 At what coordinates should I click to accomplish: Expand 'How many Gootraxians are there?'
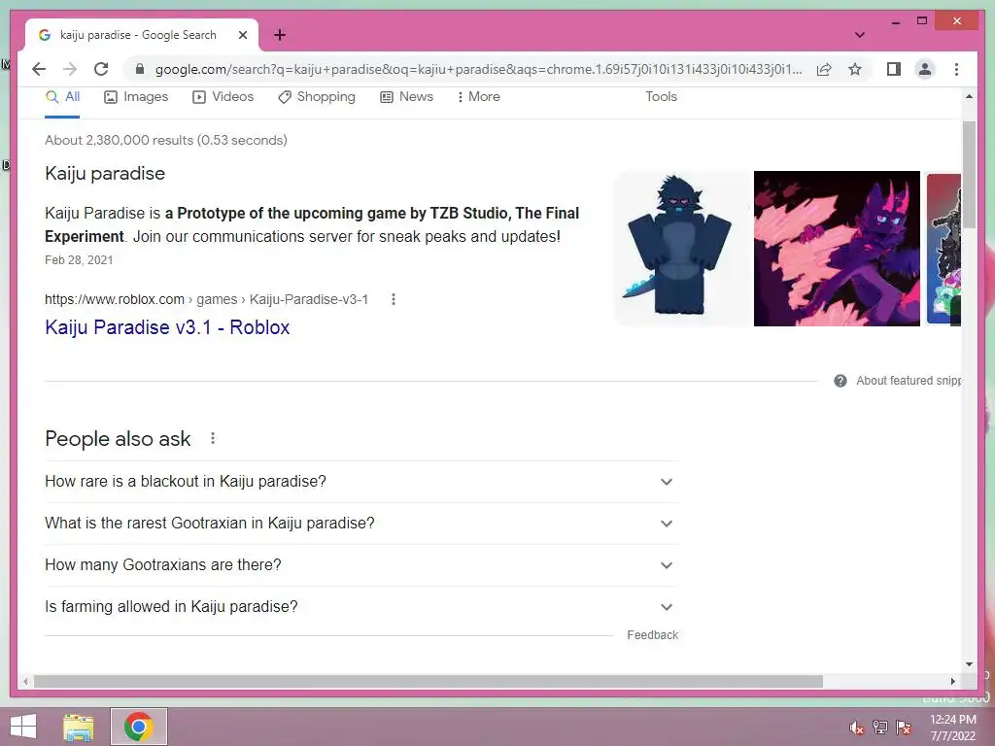[x=361, y=565]
